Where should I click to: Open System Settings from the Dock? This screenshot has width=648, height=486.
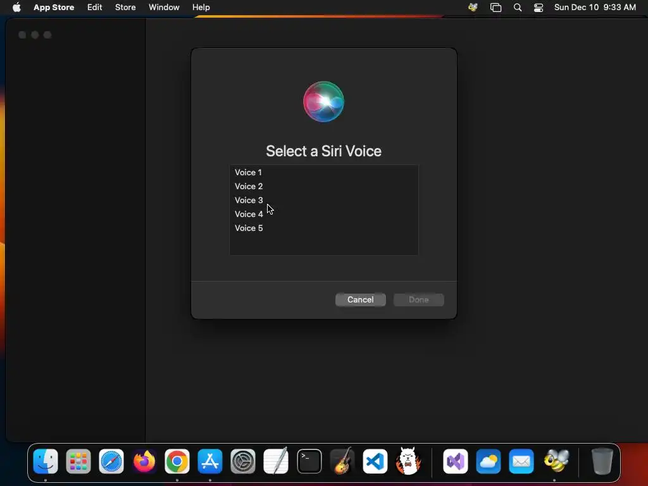coord(243,461)
